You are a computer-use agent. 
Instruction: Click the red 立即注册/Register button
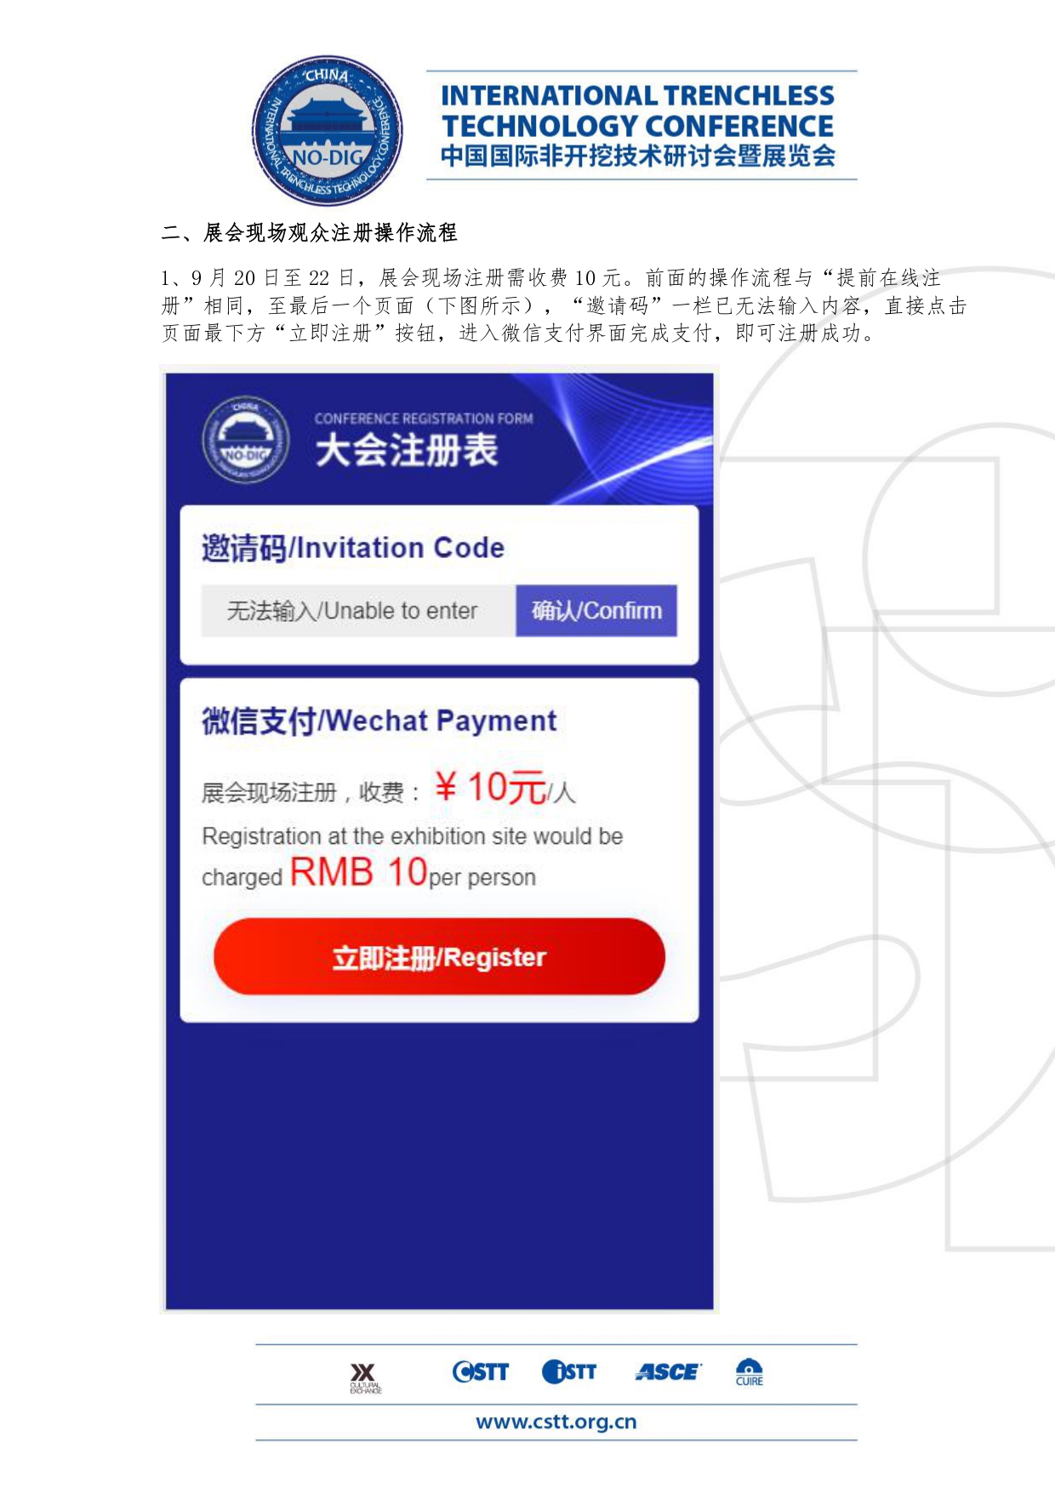pyautogui.click(x=439, y=956)
